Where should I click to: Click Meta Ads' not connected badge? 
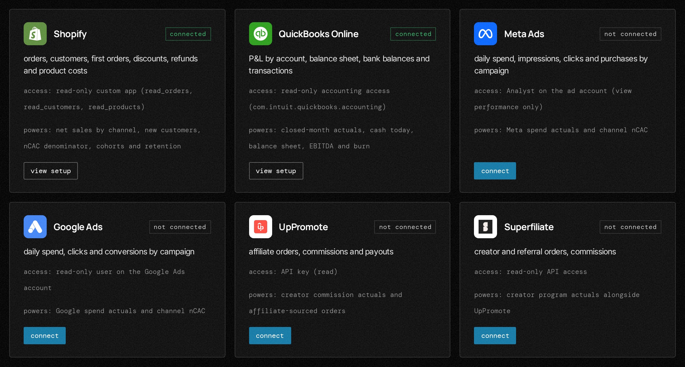tap(630, 34)
